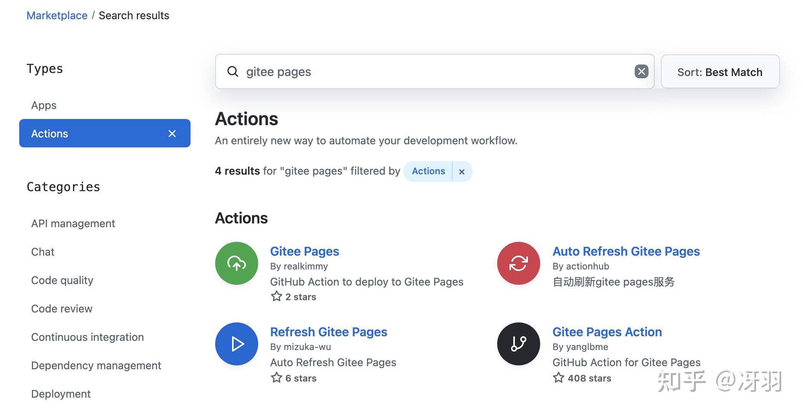Select the Actions type filter
This screenshot has width=803, height=413.
pos(50,134)
